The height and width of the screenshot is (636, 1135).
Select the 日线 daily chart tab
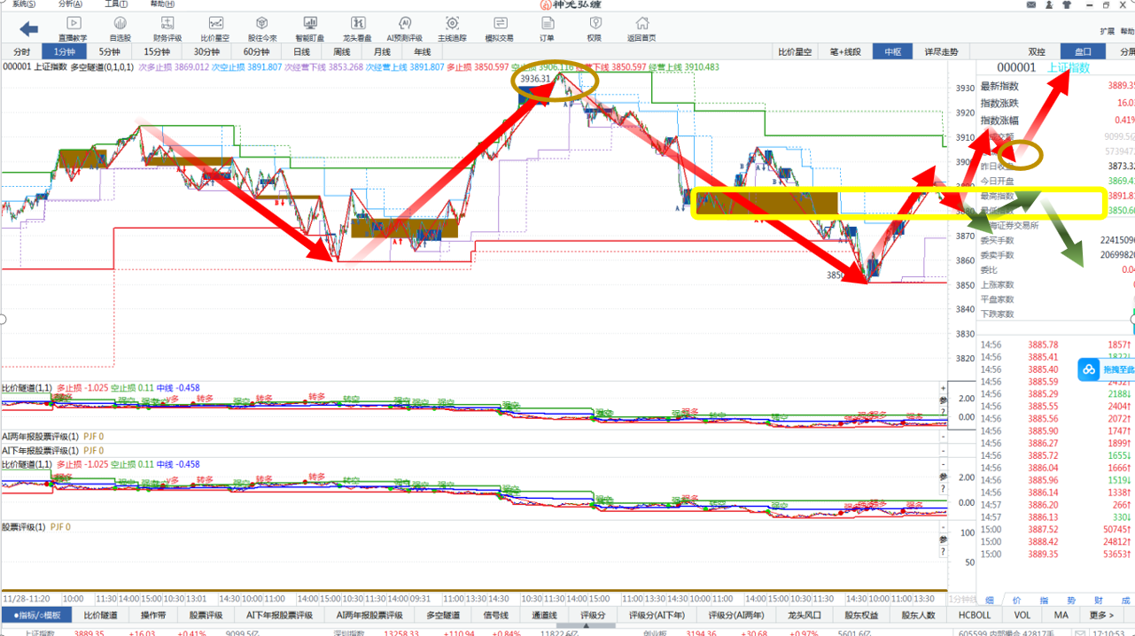(301, 51)
